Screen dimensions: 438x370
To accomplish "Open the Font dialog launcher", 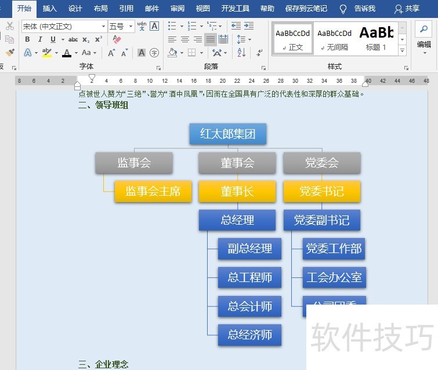I will point(158,68).
